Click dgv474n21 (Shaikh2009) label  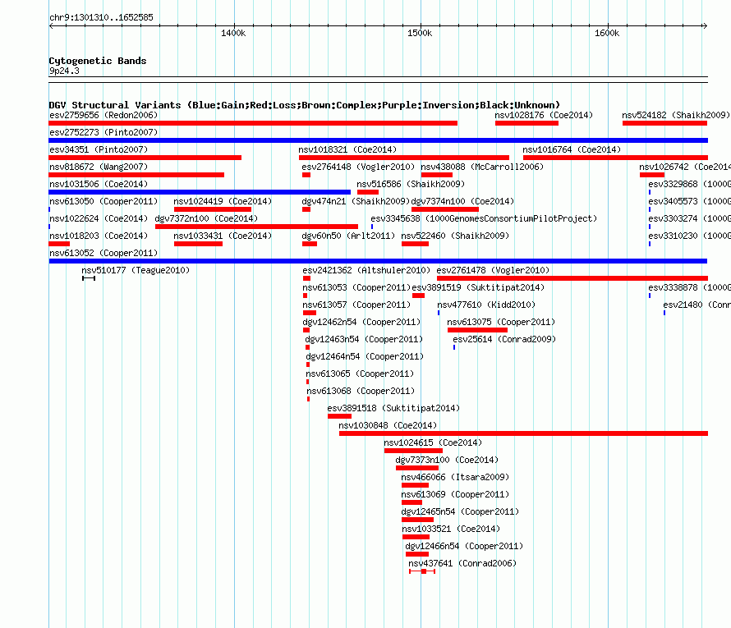pos(356,201)
